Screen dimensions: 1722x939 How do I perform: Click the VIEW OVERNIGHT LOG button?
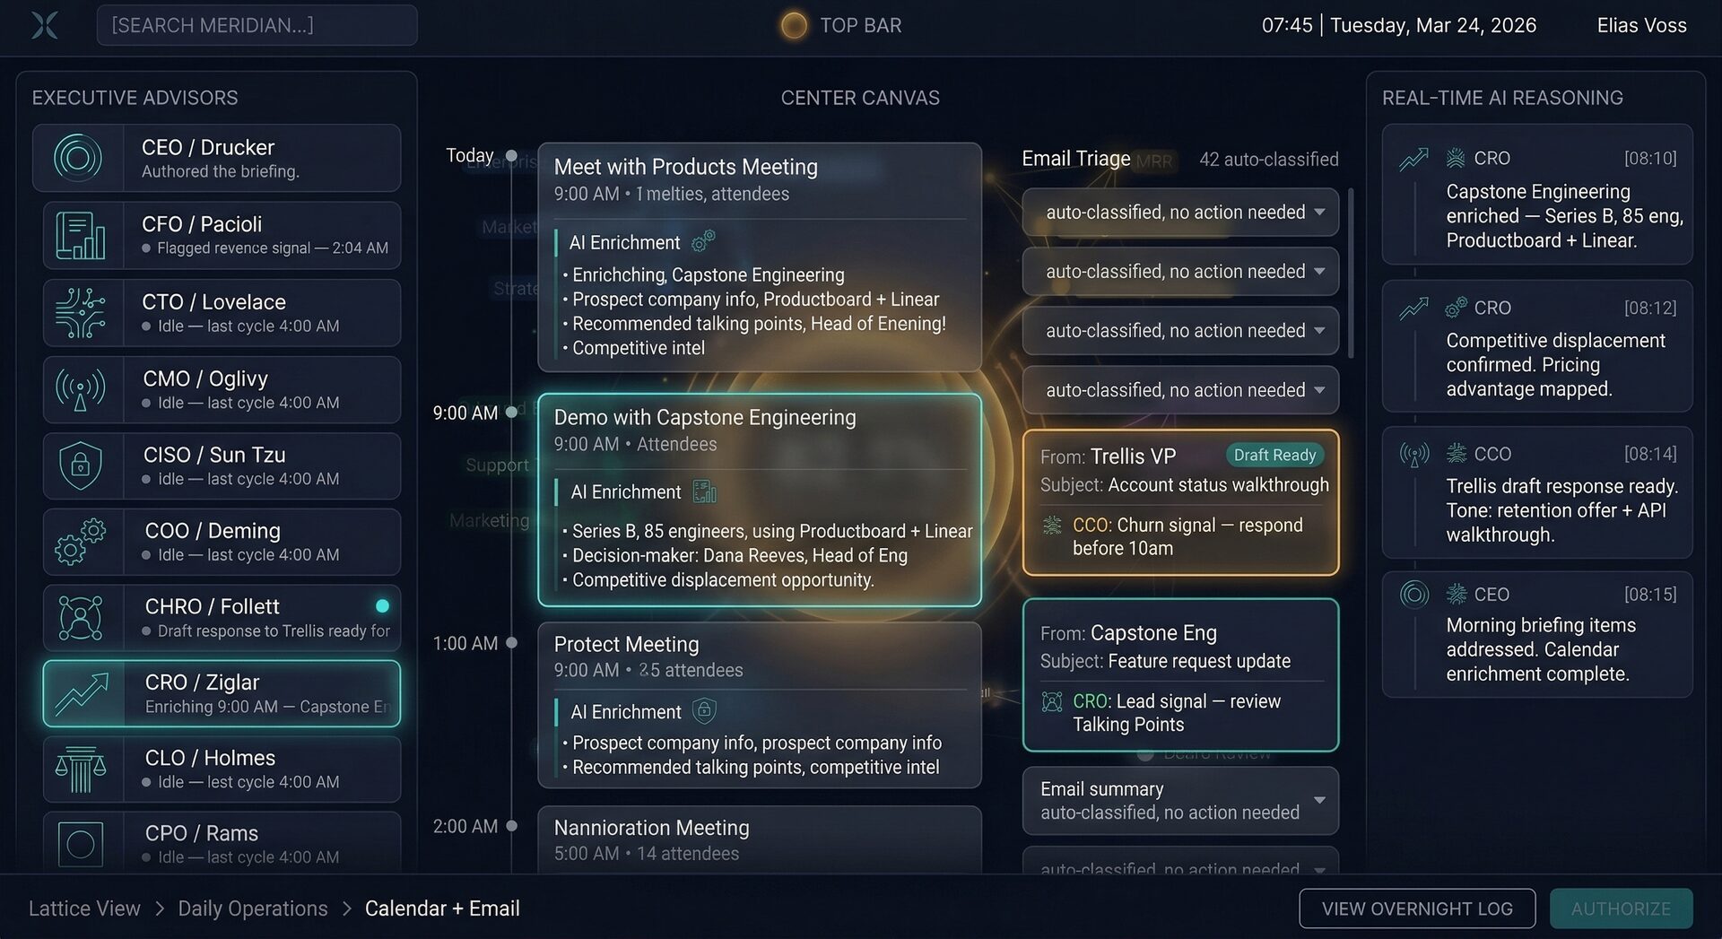pos(1417,909)
